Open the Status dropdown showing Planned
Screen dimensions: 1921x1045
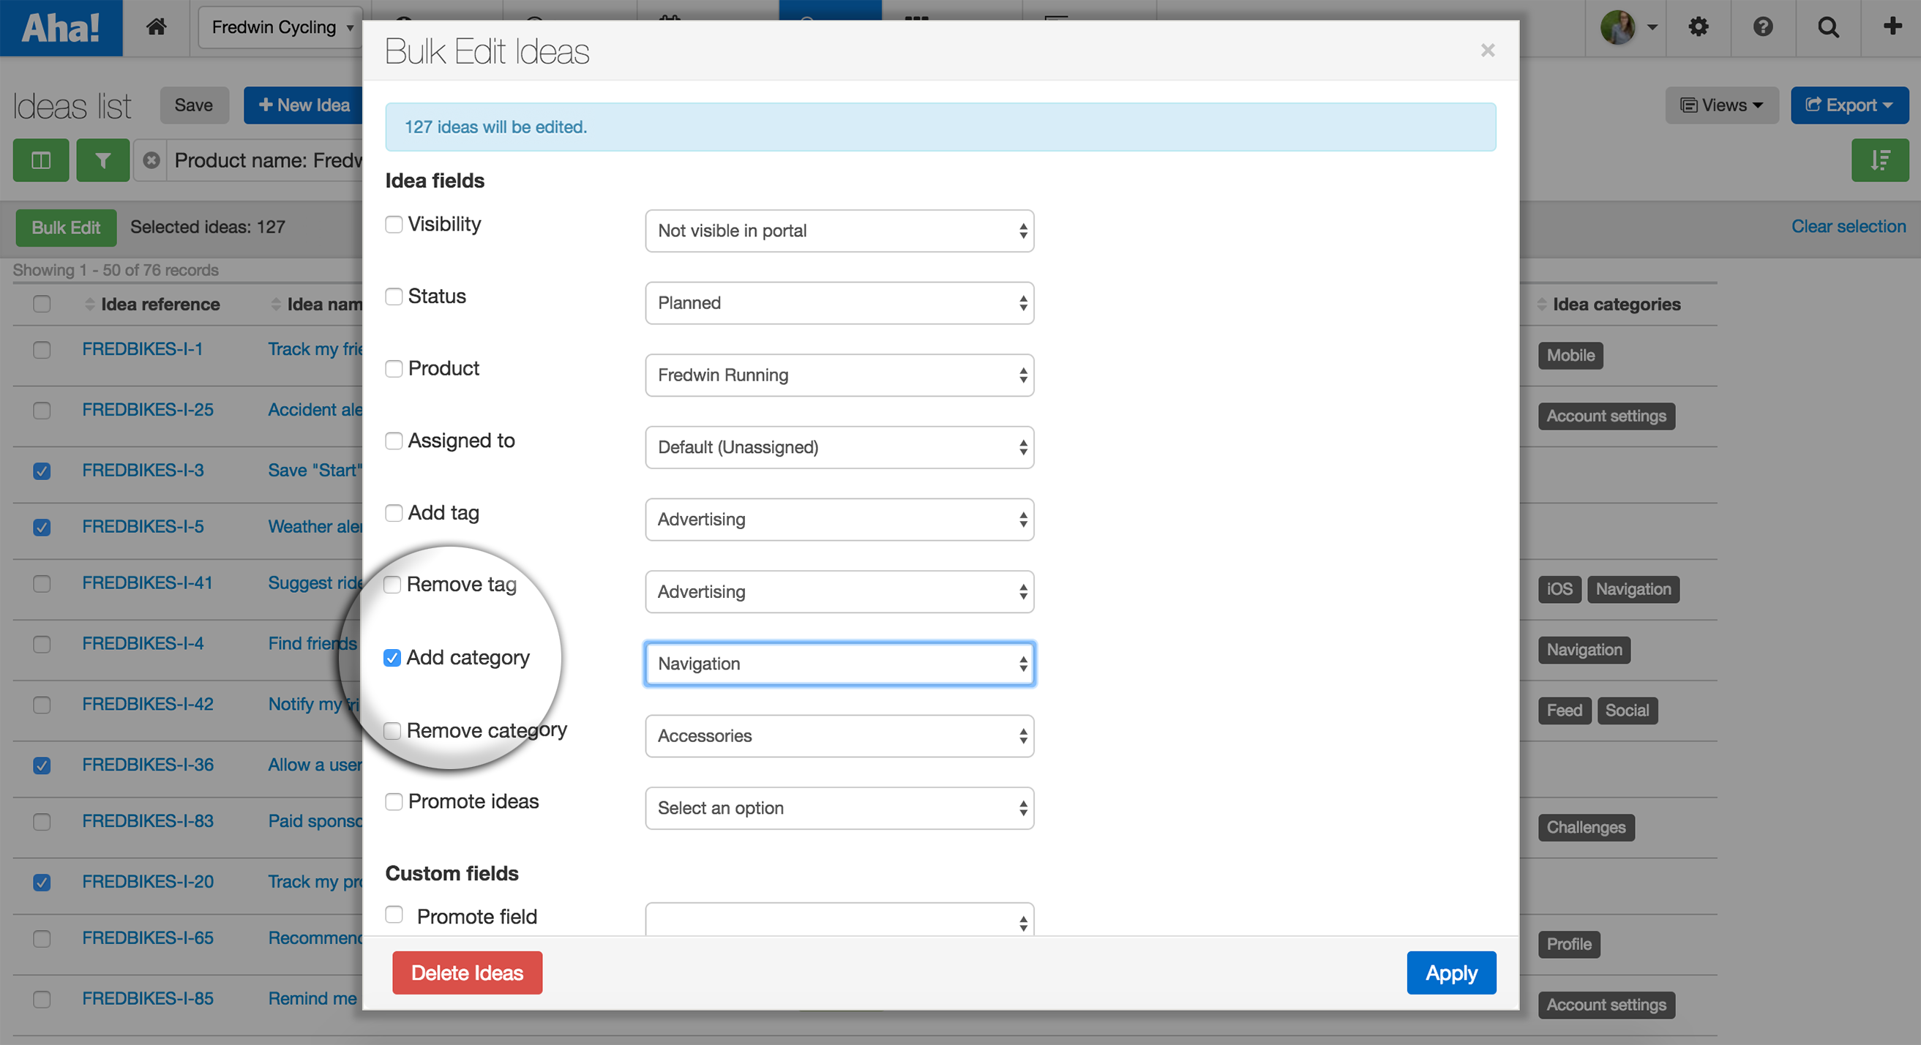point(839,303)
